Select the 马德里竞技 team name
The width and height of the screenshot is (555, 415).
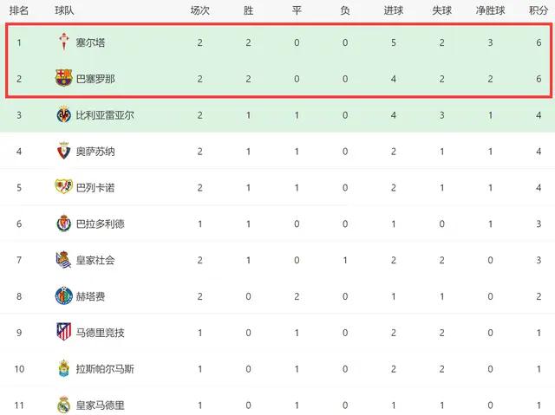(x=101, y=333)
